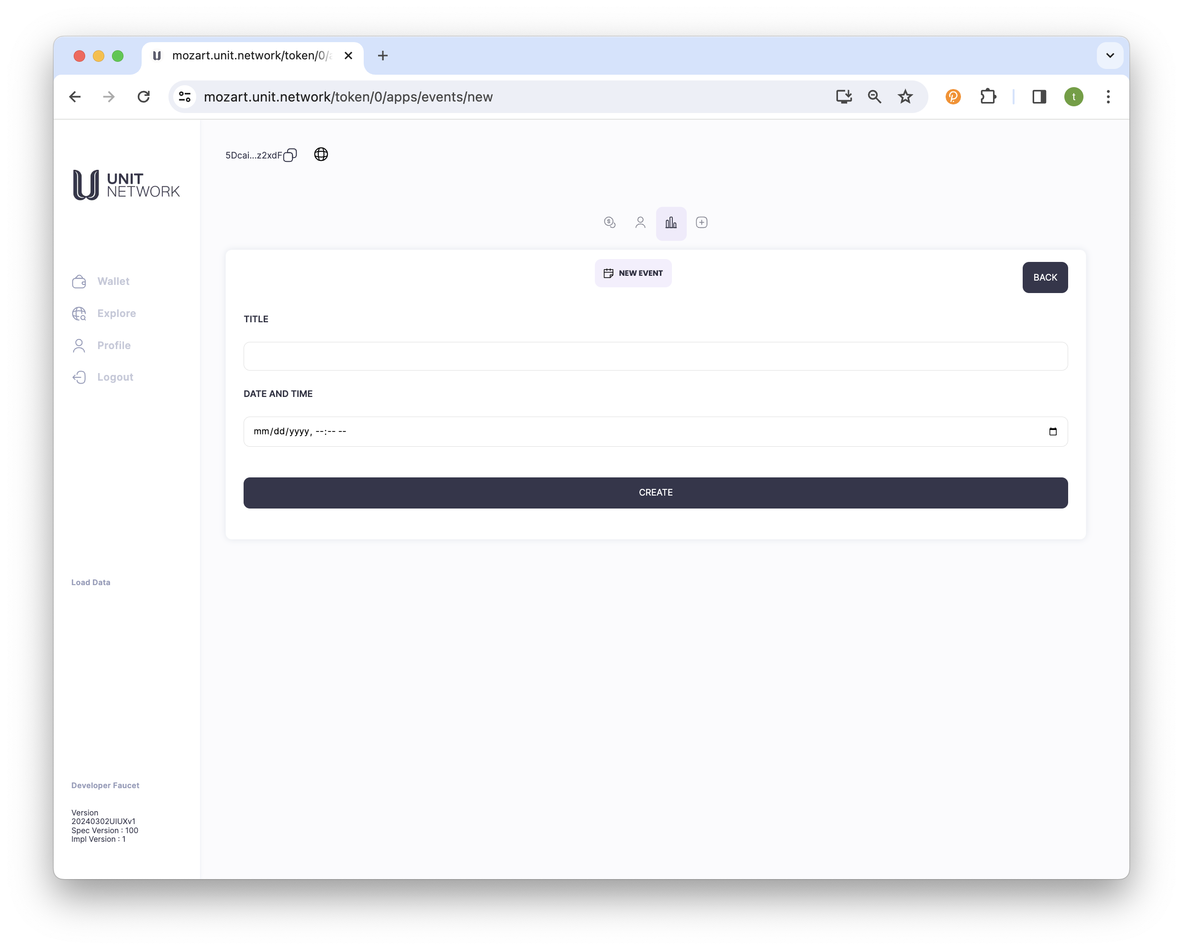Open the token coins tab icon
The height and width of the screenshot is (950, 1183).
coord(610,222)
